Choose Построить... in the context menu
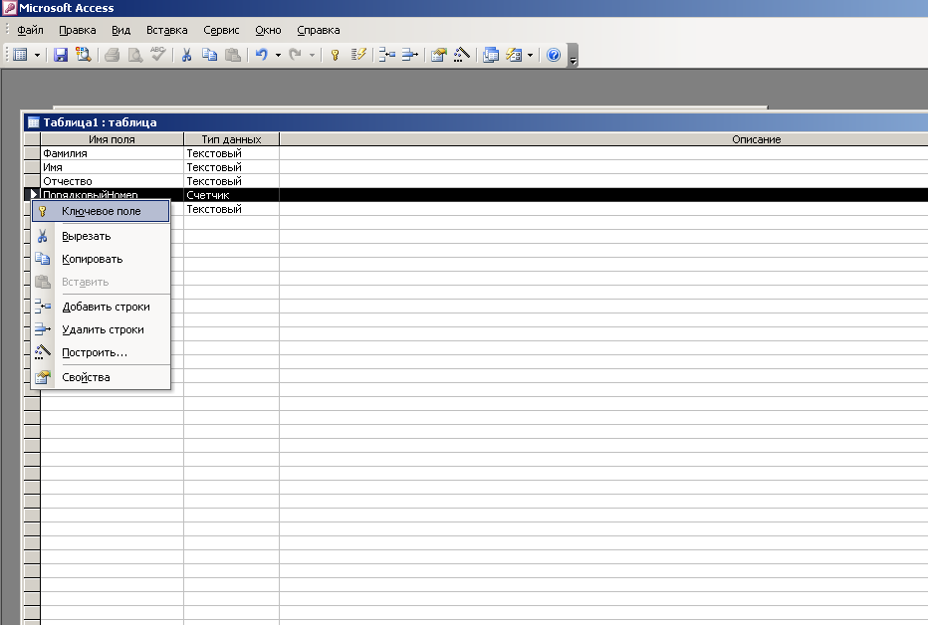Image resolution: width=928 pixels, height=625 pixels. click(x=101, y=352)
